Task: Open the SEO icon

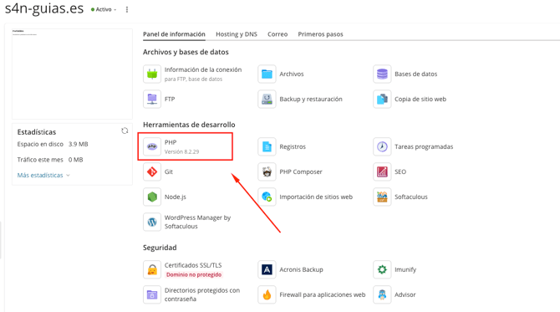Action: [382, 172]
